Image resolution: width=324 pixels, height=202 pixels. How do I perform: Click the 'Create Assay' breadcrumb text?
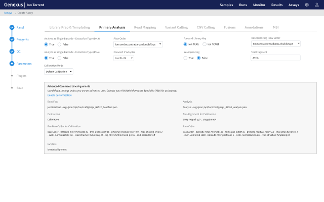(25, 13)
